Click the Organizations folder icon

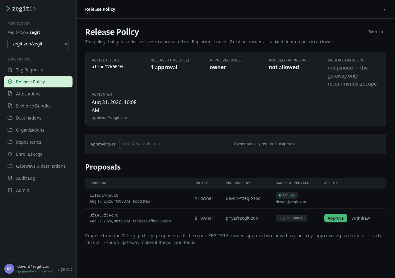coord(10,130)
